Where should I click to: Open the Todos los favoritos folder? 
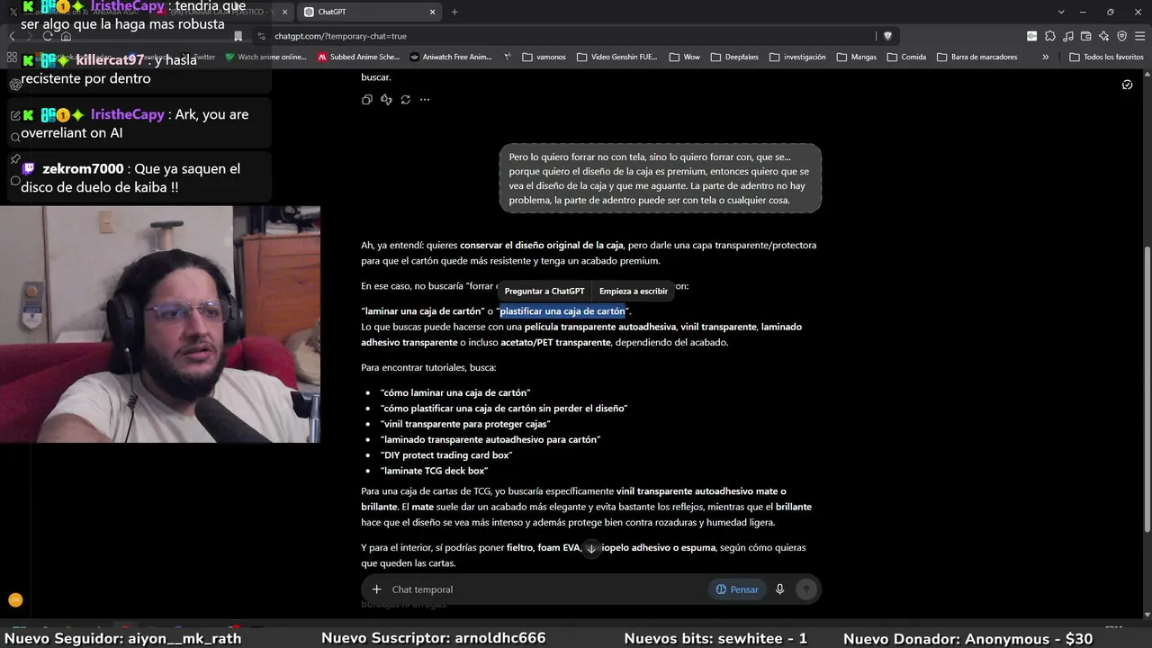pos(1106,57)
